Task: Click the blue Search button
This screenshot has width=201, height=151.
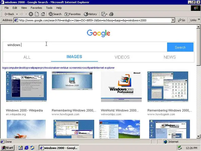Action: click(180, 47)
